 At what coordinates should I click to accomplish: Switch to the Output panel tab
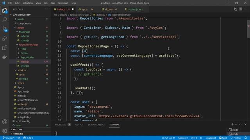(x=79, y=124)
